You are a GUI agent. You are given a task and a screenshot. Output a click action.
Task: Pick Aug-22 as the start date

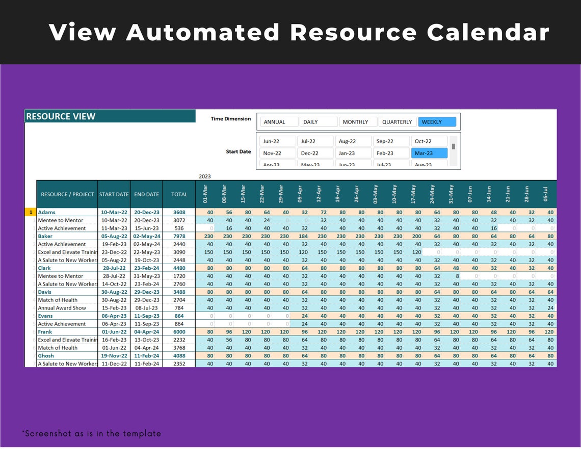pos(354,141)
